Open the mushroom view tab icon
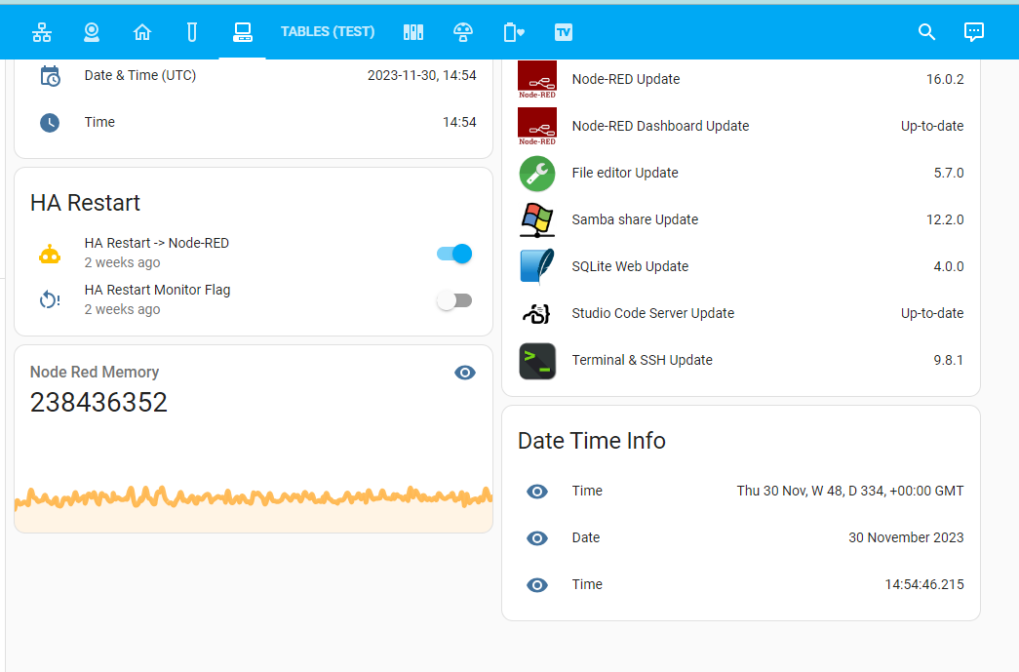 pos(463,32)
